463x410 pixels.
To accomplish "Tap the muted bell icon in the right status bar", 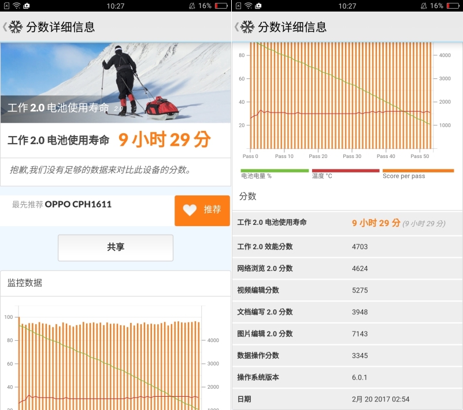I will (424, 6).
